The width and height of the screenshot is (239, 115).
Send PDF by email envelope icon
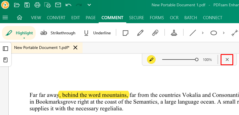click(x=58, y=5)
